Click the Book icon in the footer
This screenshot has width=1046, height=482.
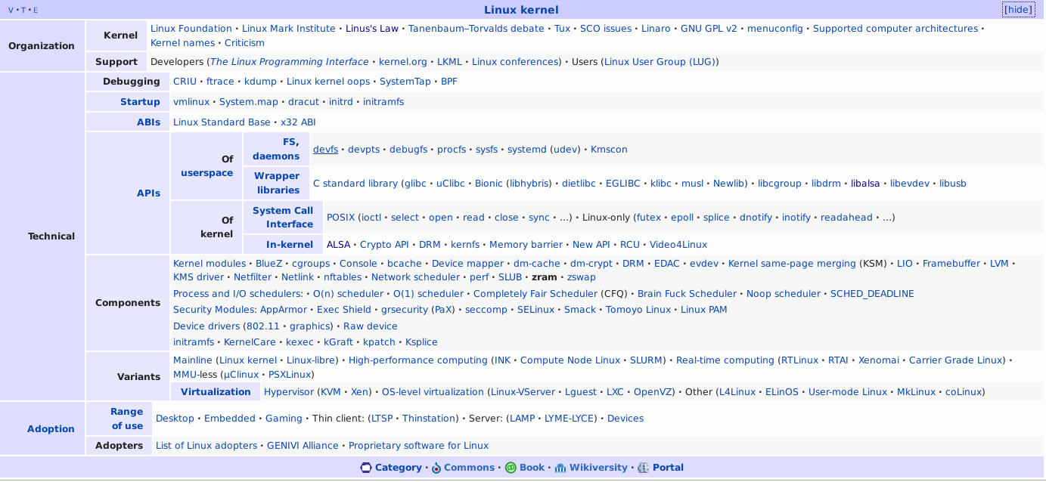pyautogui.click(x=511, y=468)
